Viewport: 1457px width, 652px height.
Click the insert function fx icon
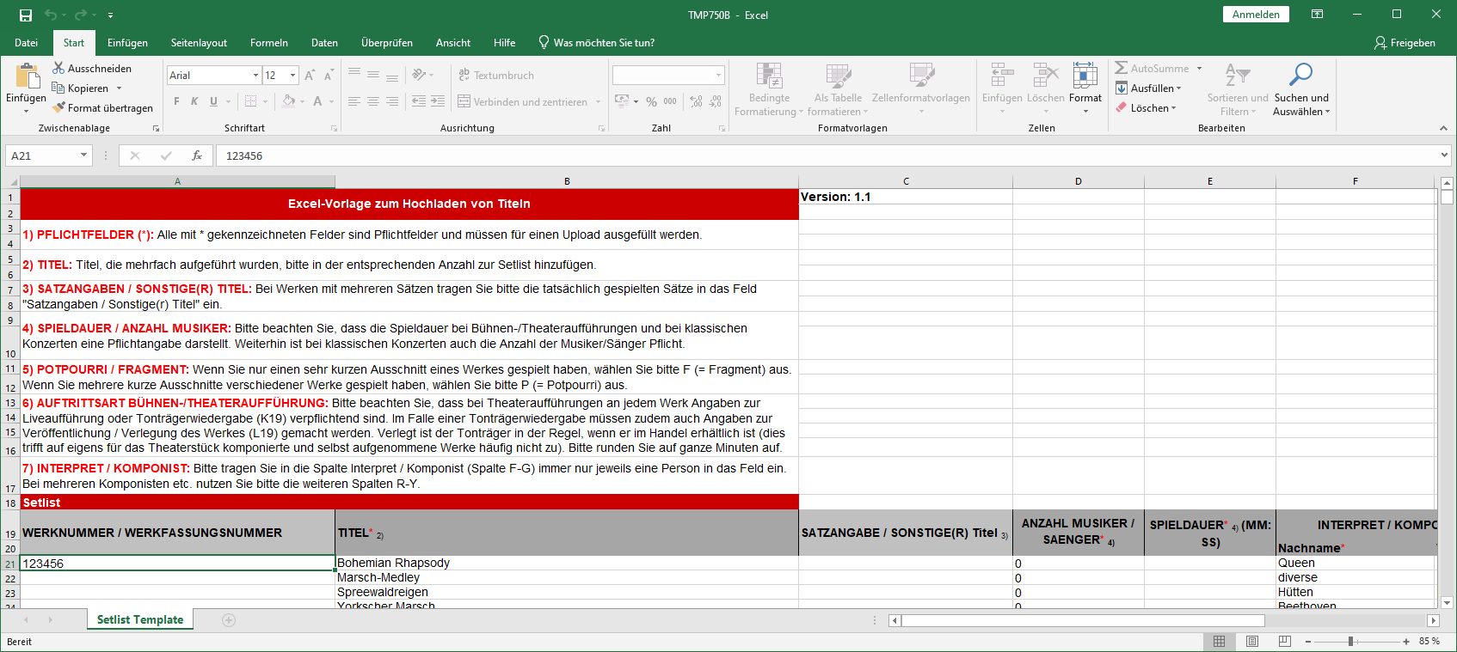197,155
